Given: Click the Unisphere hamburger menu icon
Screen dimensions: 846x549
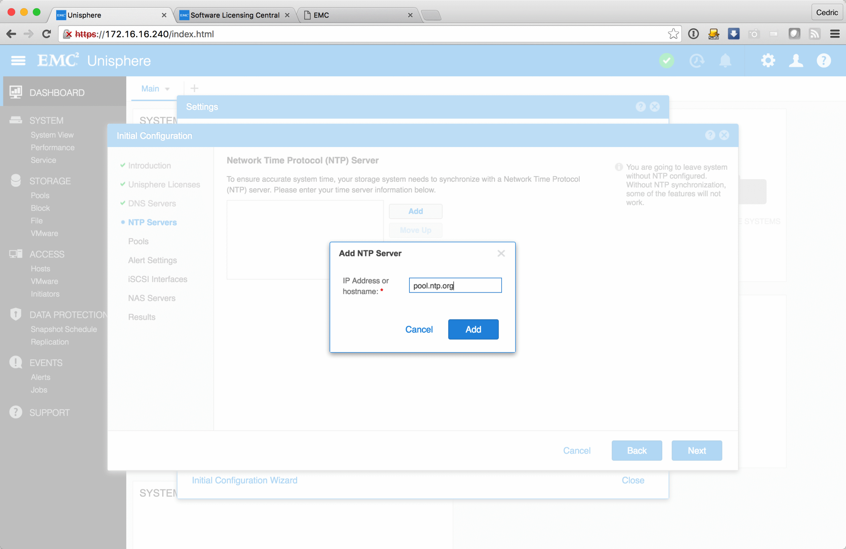Looking at the screenshot, I should pos(18,61).
